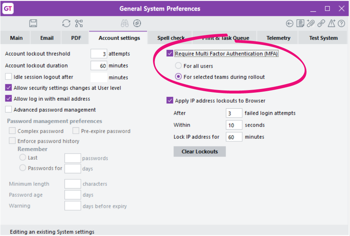This screenshot has width=350, height=236.
Task: Enable Idle session logout after checkbox
Action: (x=8, y=77)
